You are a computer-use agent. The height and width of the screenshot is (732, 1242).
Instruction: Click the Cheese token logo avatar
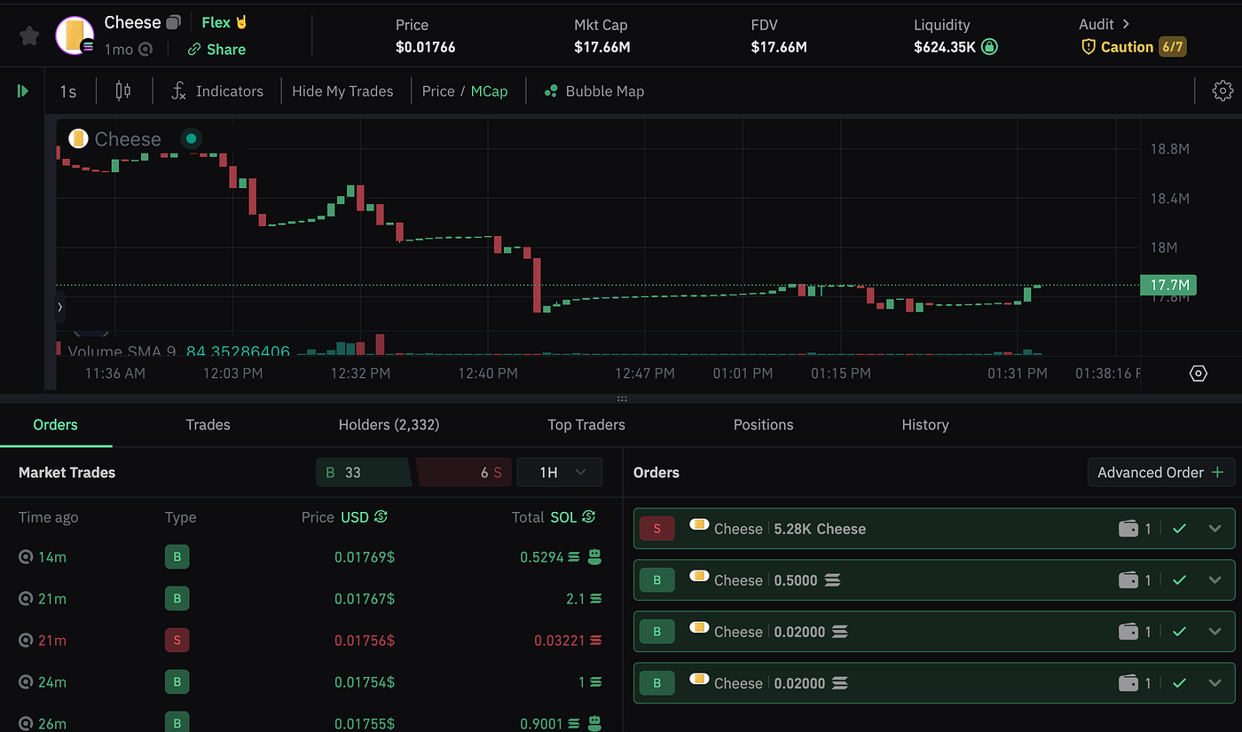point(75,35)
